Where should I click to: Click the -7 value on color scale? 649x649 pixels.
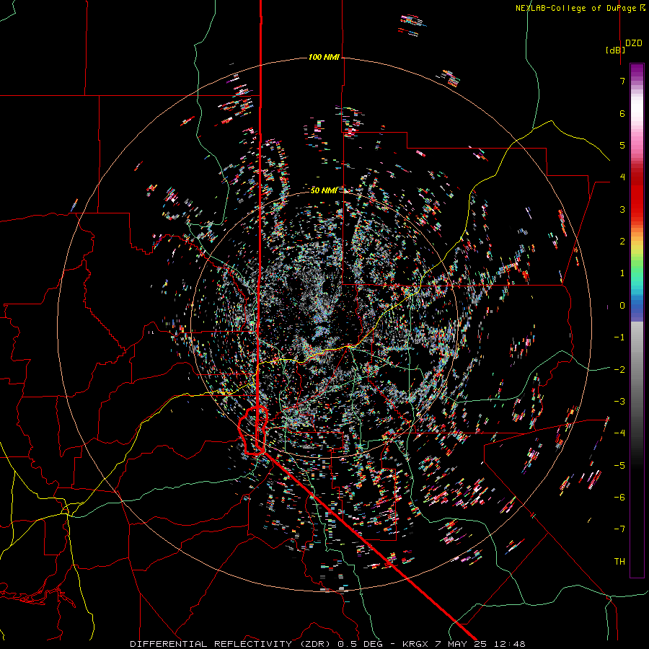coord(619,529)
